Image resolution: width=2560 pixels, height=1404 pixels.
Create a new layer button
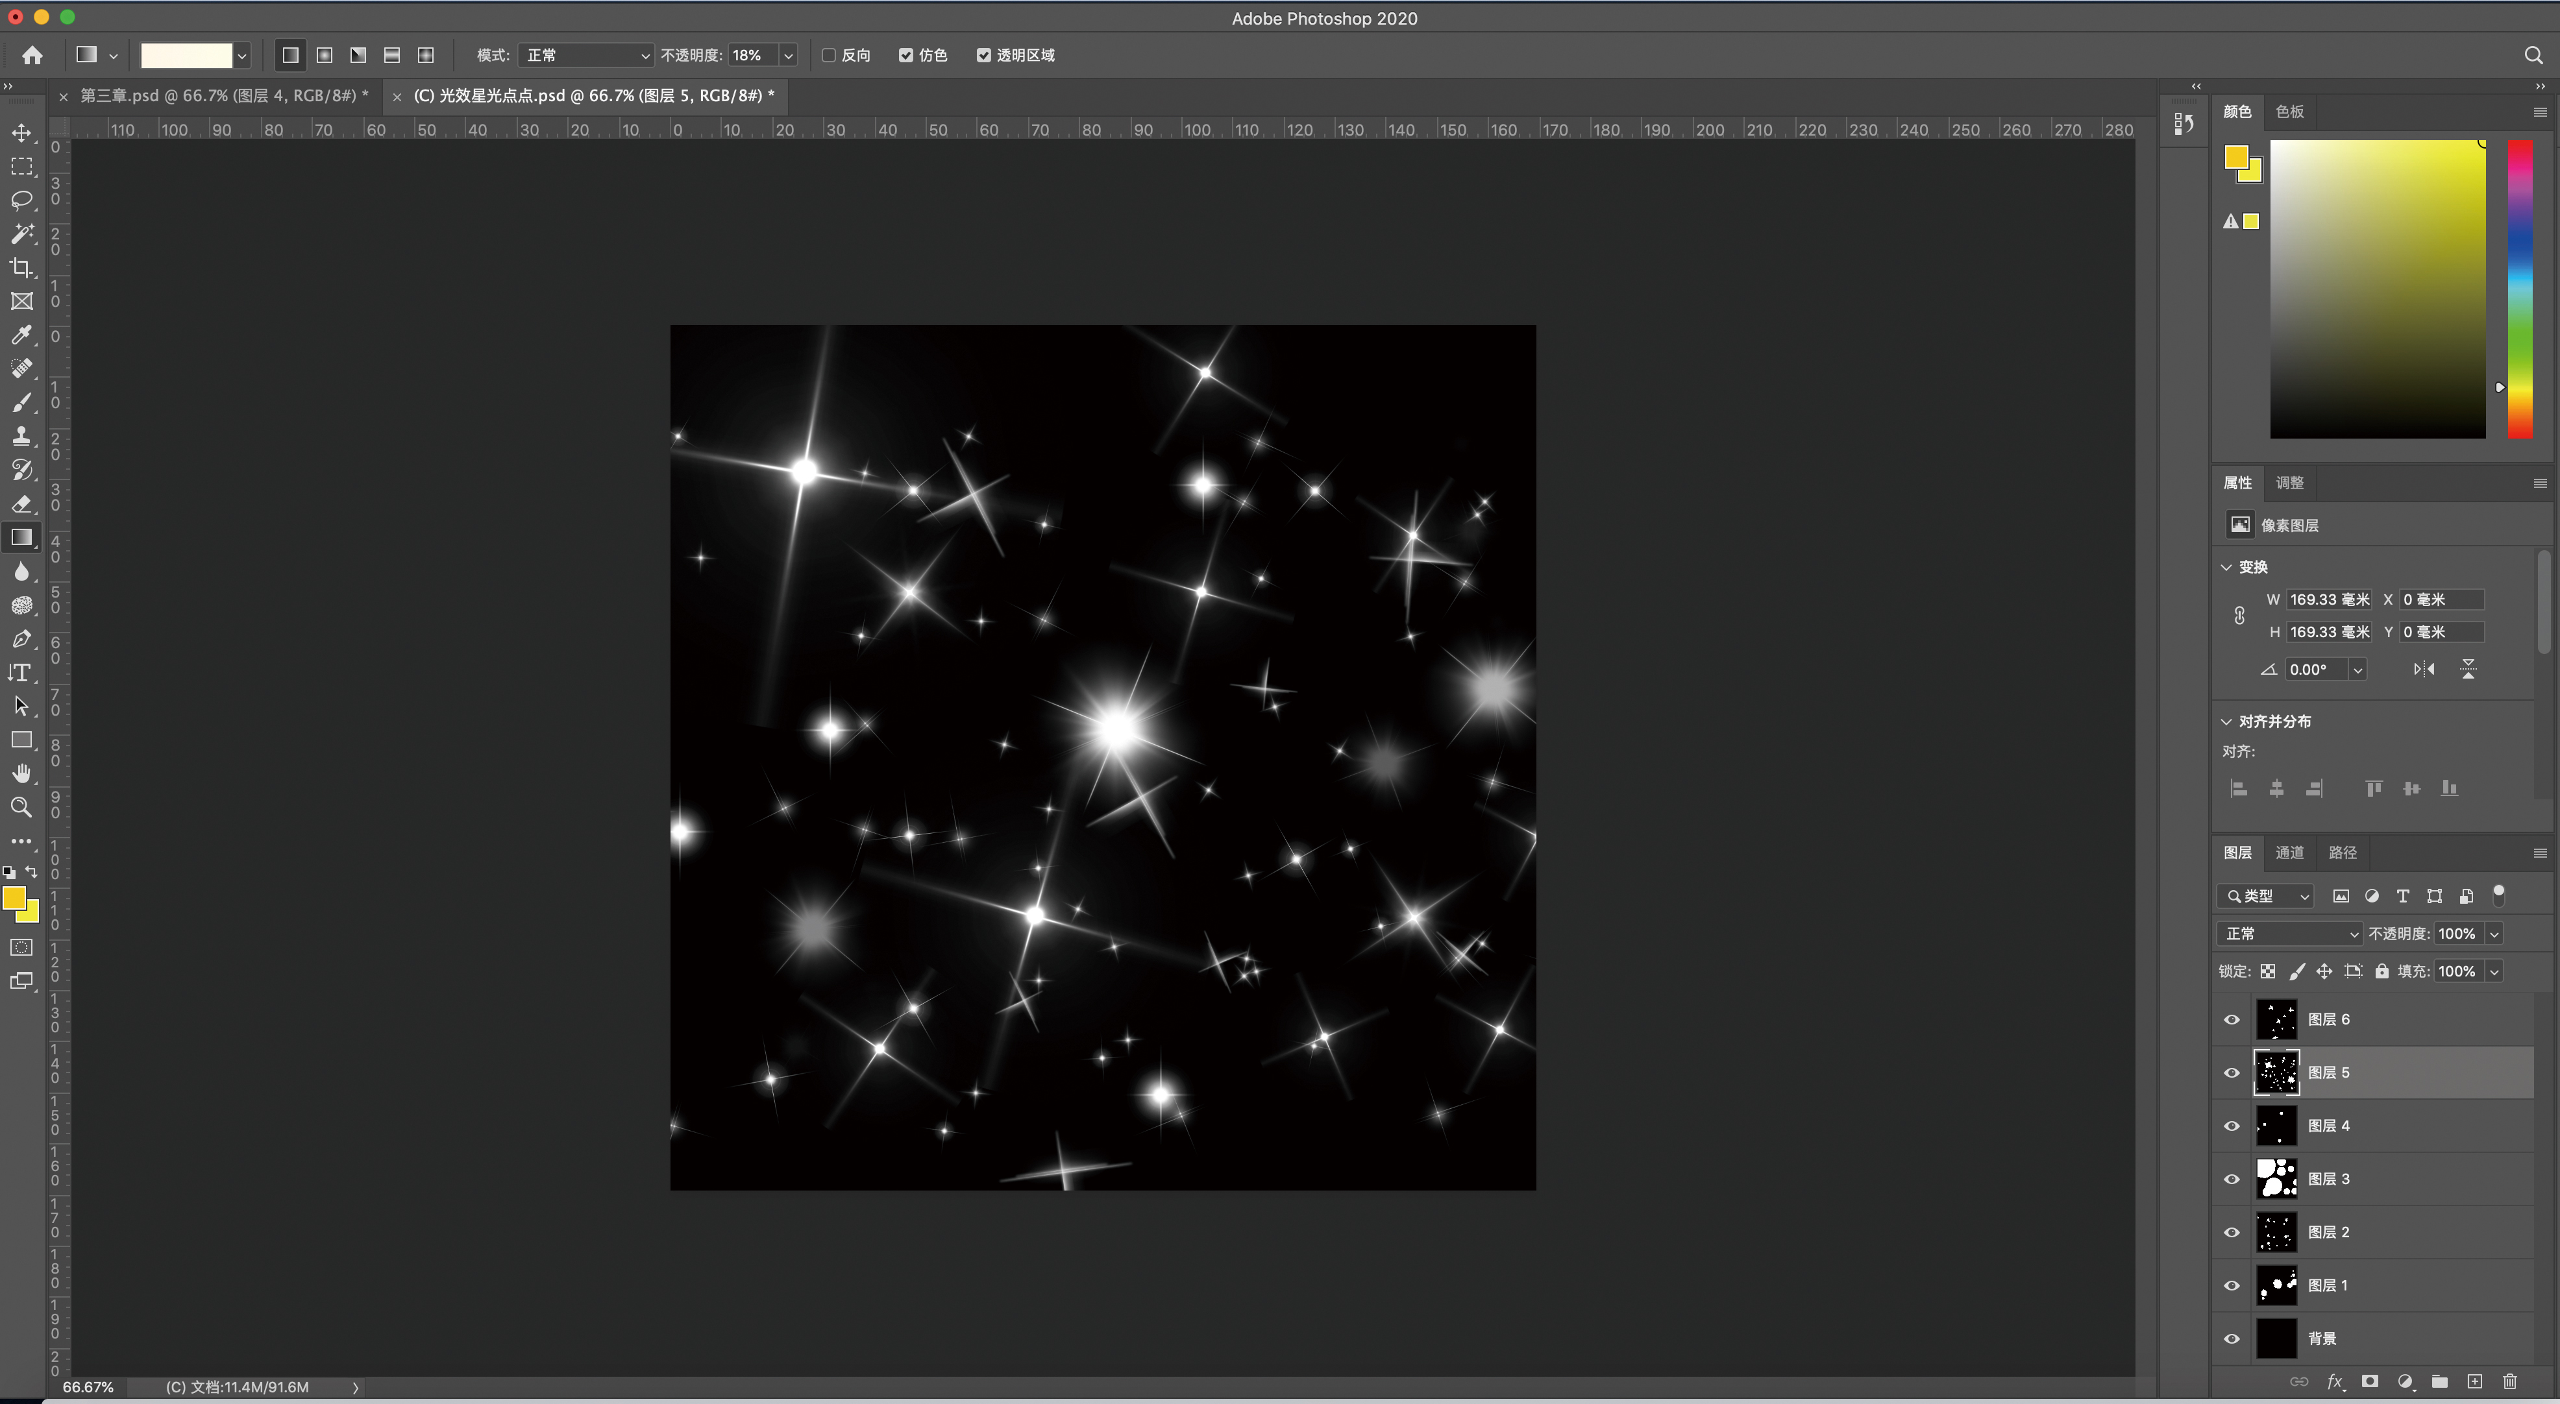(2474, 1381)
